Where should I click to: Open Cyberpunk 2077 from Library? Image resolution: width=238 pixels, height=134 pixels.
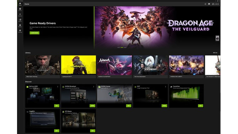(79, 66)
